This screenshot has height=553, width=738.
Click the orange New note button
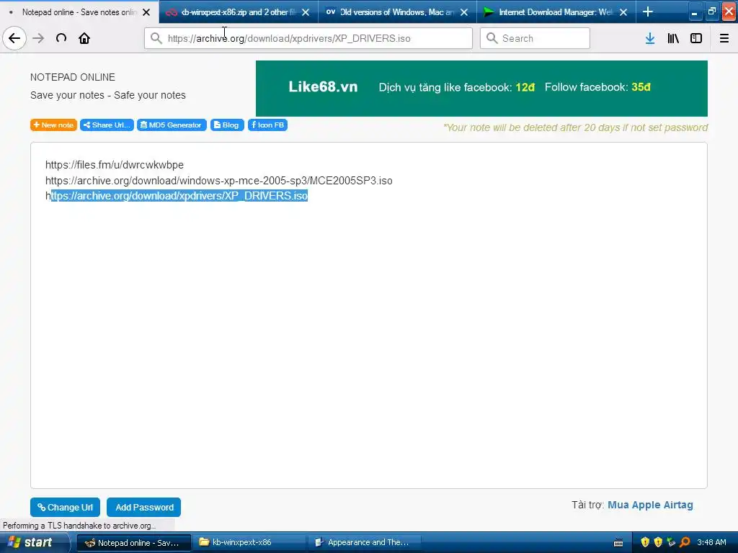tap(53, 125)
